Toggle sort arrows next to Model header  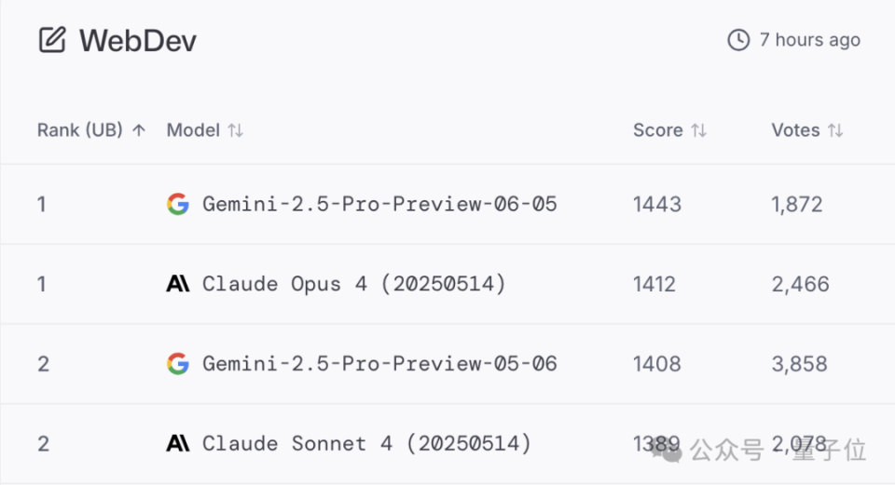(x=236, y=130)
